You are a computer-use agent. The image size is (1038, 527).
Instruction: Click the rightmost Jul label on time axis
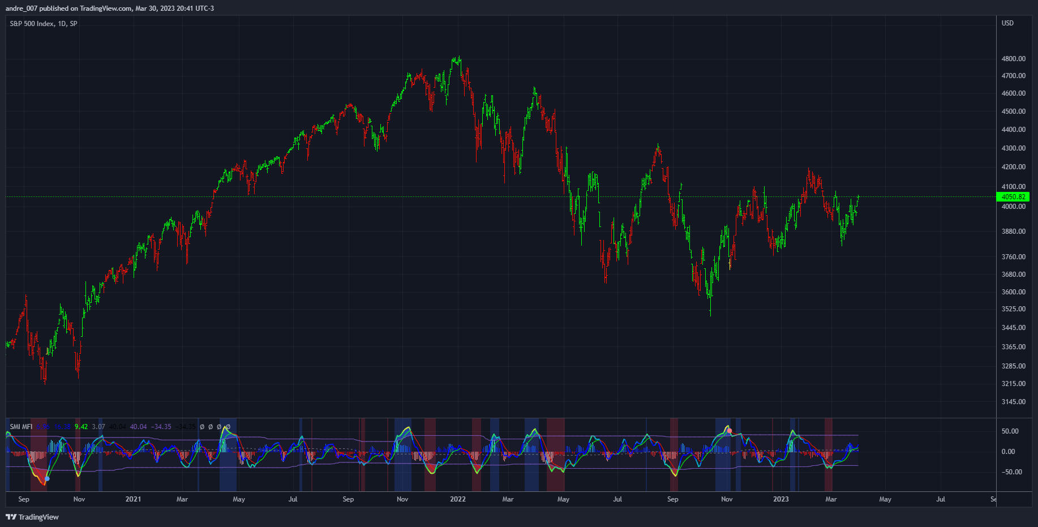click(x=941, y=499)
